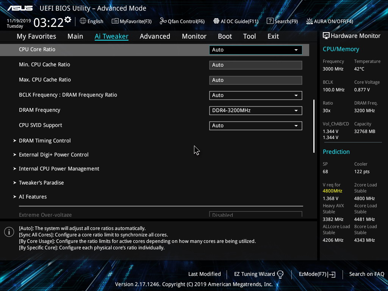Click the Hardware Monitor screen icon
388x291 pixels.
click(326, 36)
